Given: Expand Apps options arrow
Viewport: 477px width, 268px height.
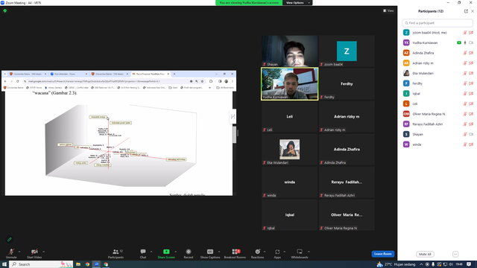Looking at the screenshot, I should coord(285,252).
